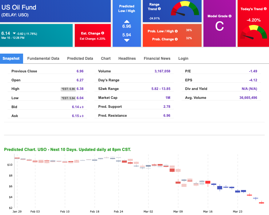Viewport: 269px width, 215px height.
Task: Click the Mar 09 chart axis label
Action: point(178,211)
